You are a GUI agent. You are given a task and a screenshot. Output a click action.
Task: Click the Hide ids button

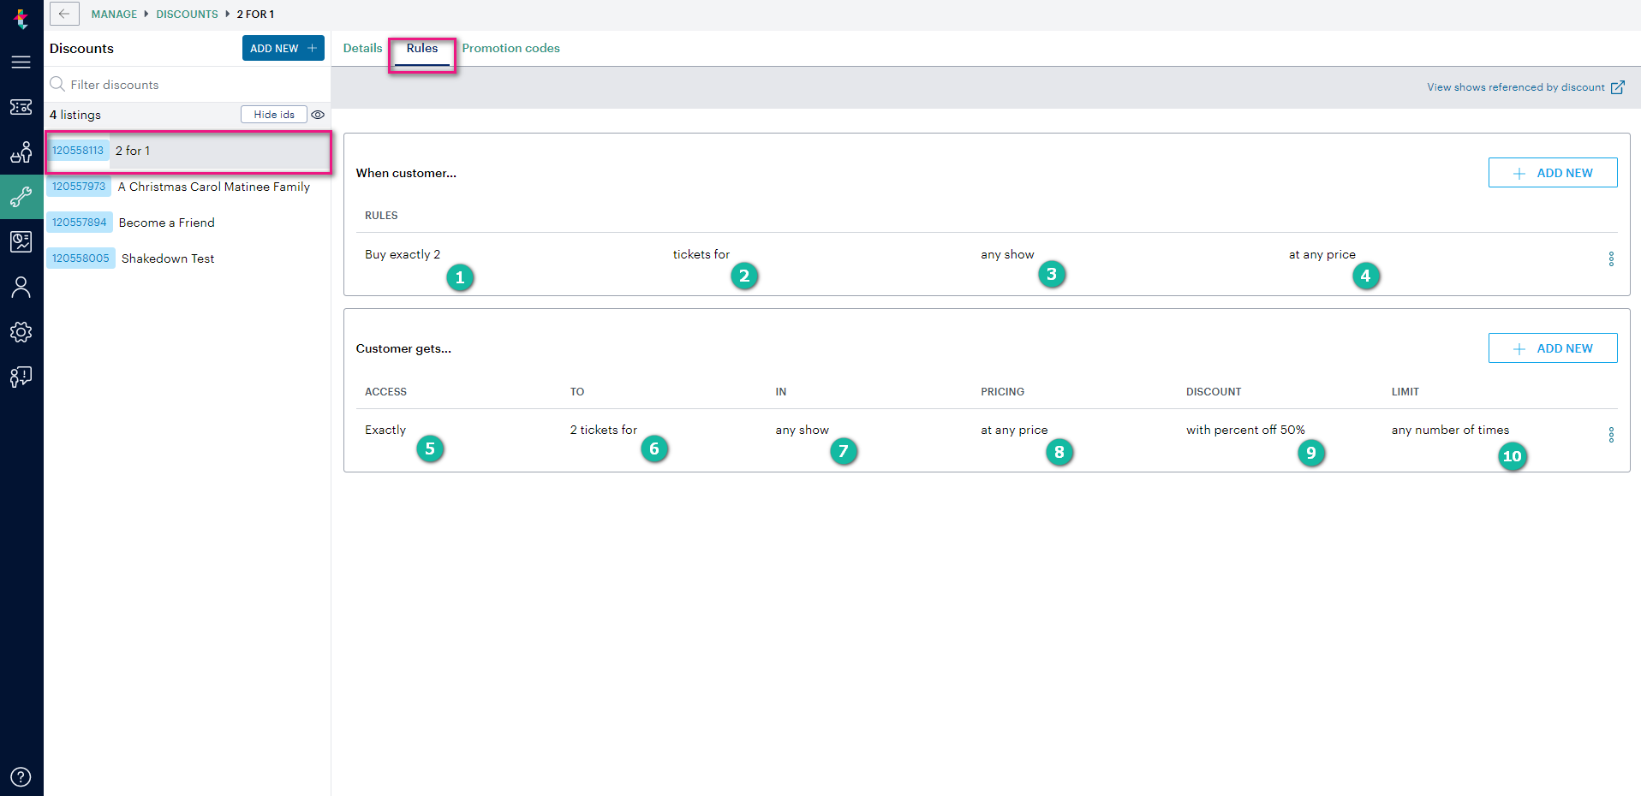click(x=273, y=114)
